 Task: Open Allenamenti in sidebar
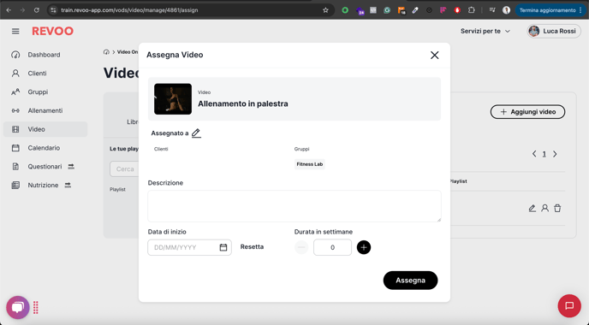click(45, 110)
